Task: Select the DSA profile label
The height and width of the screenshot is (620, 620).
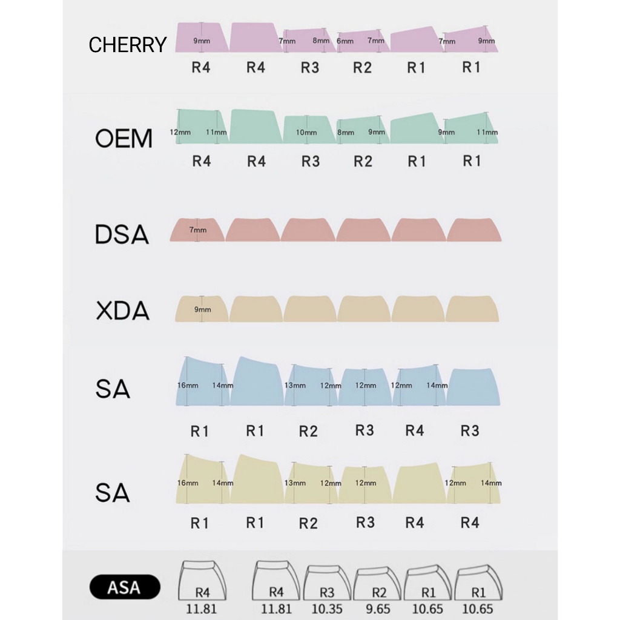Action: tap(122, 234)
